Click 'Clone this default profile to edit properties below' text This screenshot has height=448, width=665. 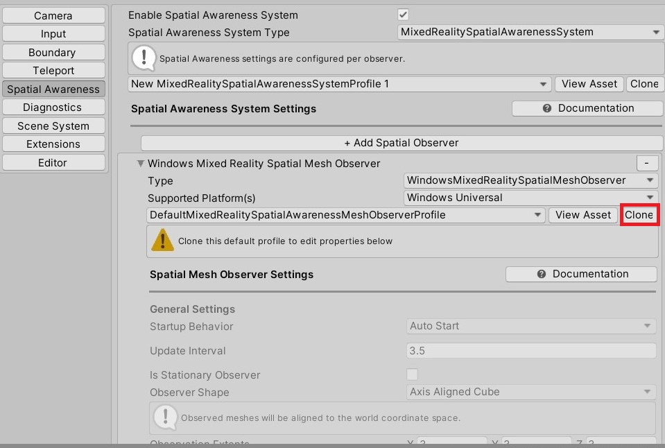point(285,241)
